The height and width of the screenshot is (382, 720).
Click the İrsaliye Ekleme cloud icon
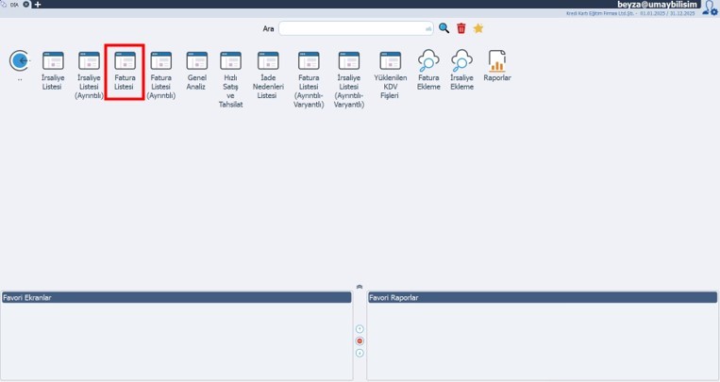[x=461, y=61]
